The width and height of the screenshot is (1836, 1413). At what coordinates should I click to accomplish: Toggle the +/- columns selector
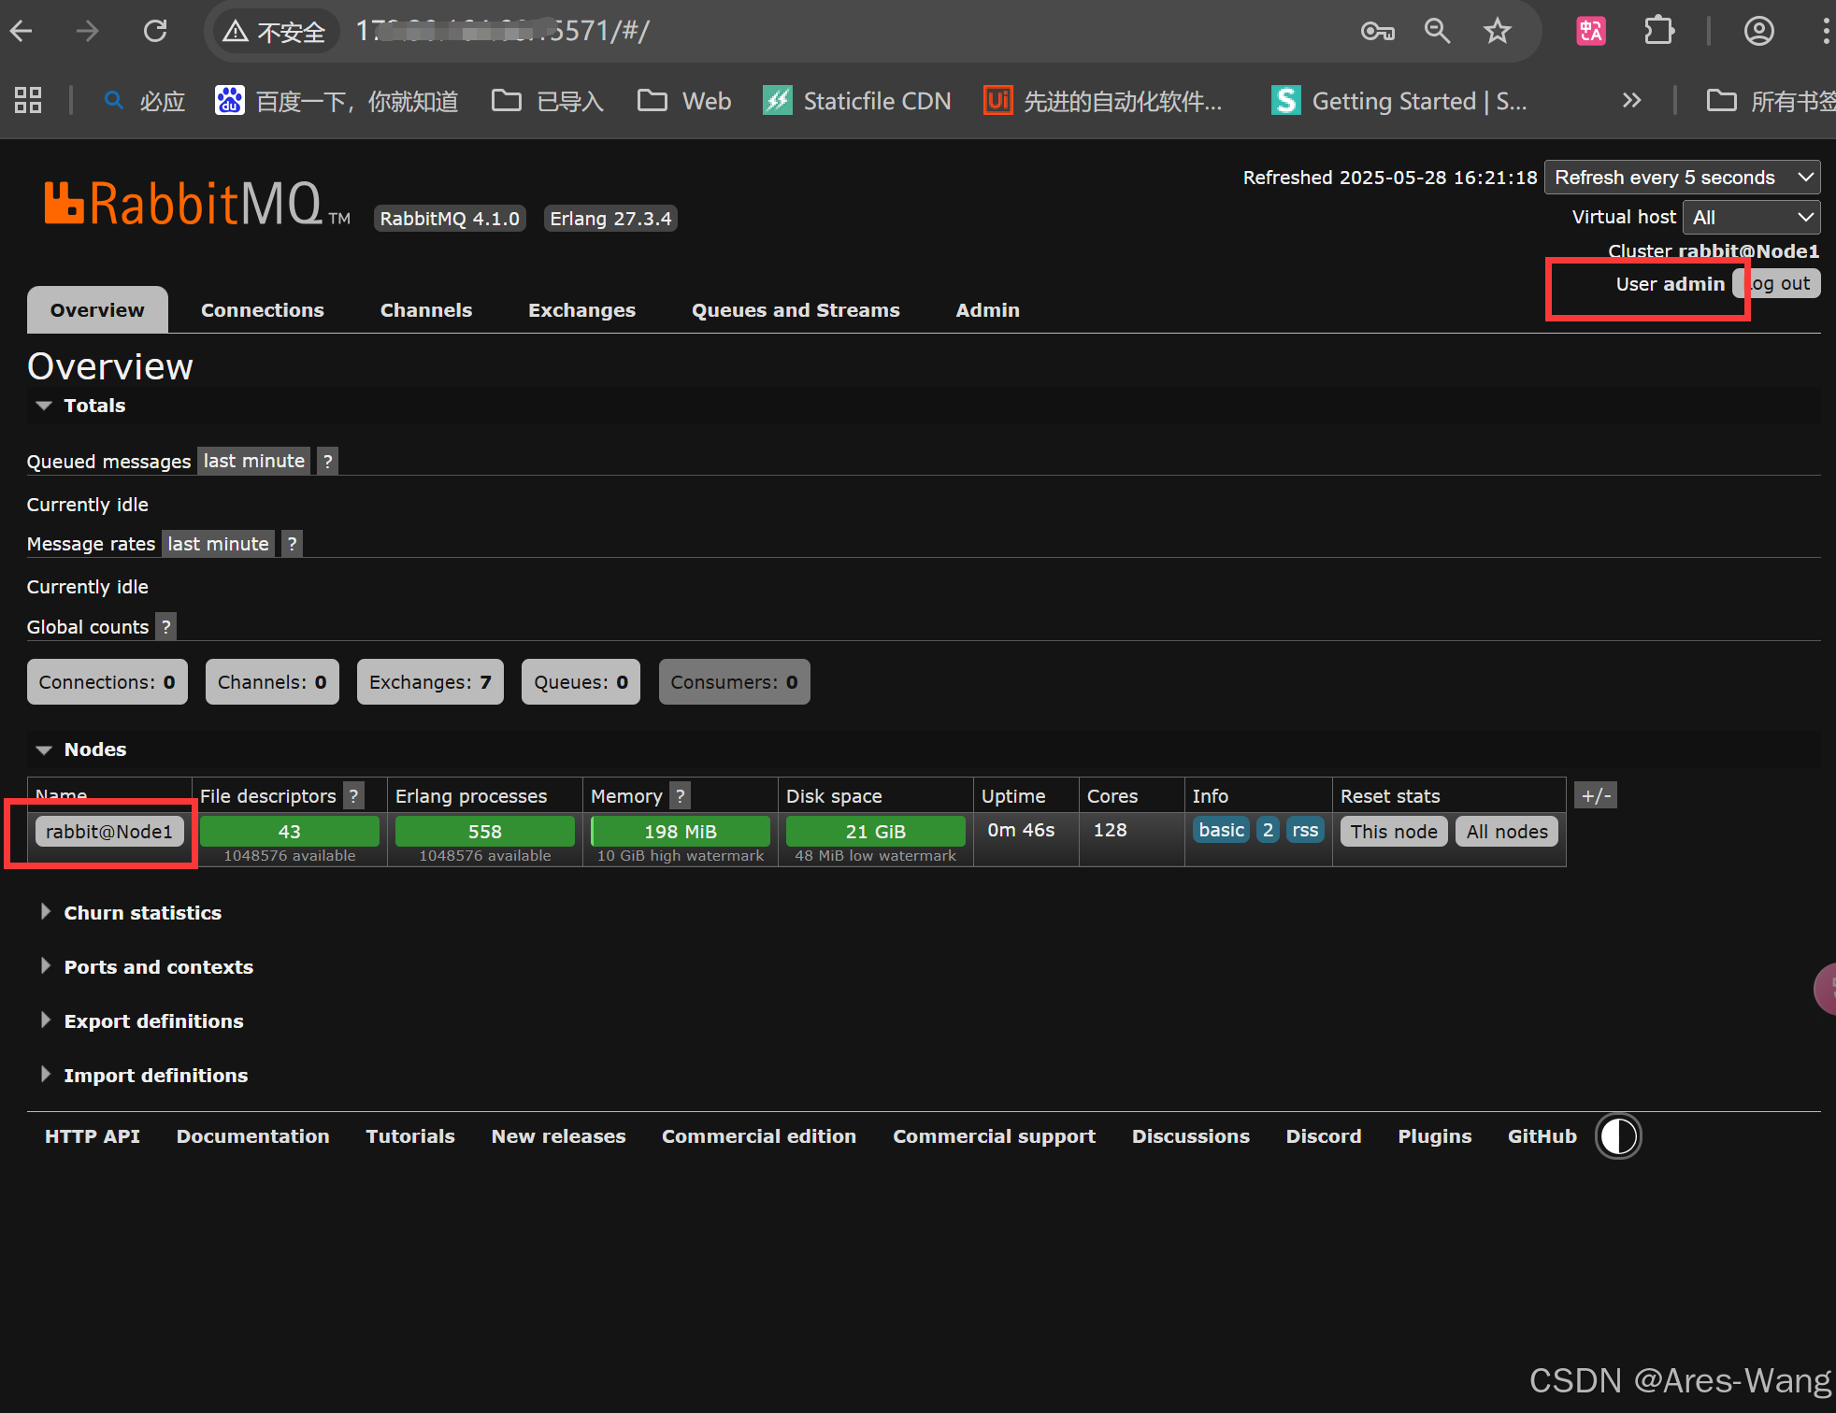click(1595, 796)
